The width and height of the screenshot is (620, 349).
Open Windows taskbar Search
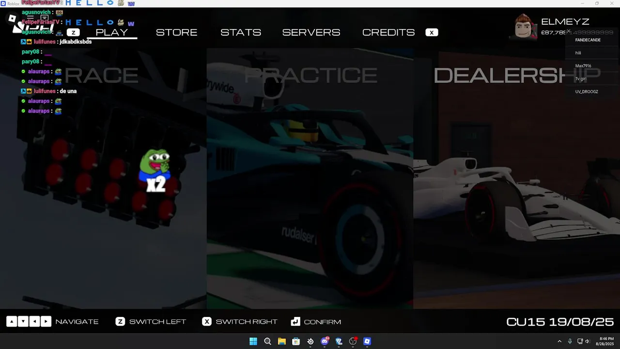(x=267, y=341)
